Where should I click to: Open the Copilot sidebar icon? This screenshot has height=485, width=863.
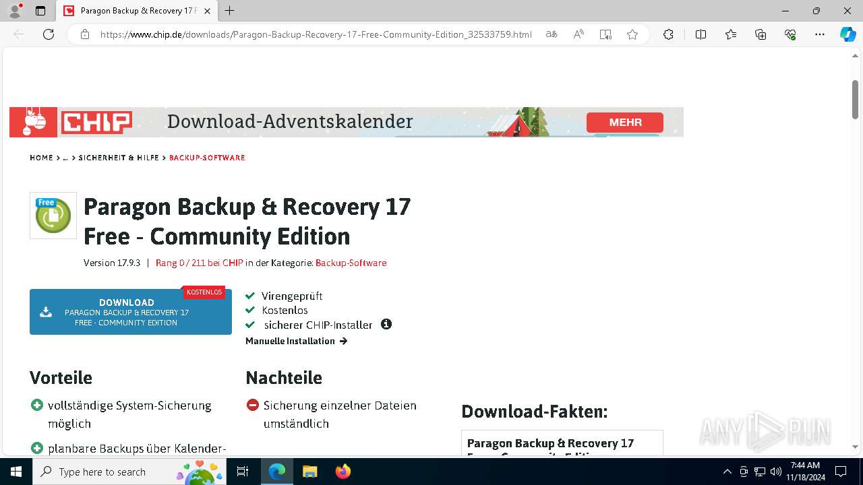pos(847,34)
